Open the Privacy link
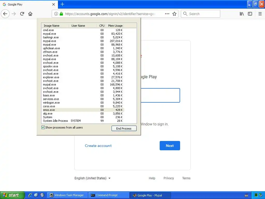Viewport: 265px width, 199px height. (169, 178)
